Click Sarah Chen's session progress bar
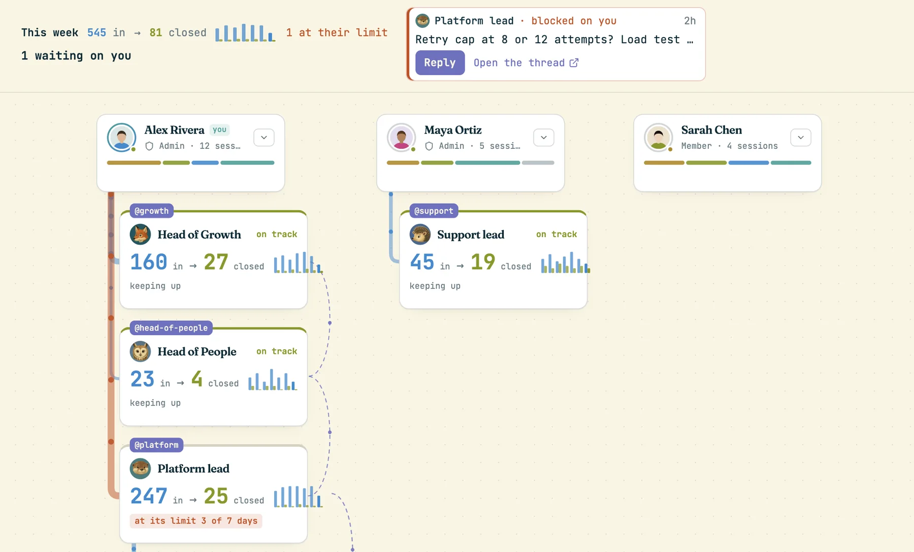The image size is (914, 552). click(727, 163)
